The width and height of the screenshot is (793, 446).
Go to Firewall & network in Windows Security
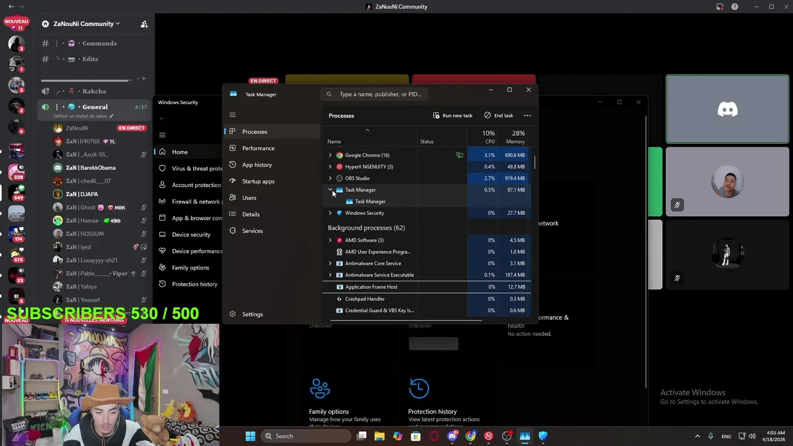point(189,201)
